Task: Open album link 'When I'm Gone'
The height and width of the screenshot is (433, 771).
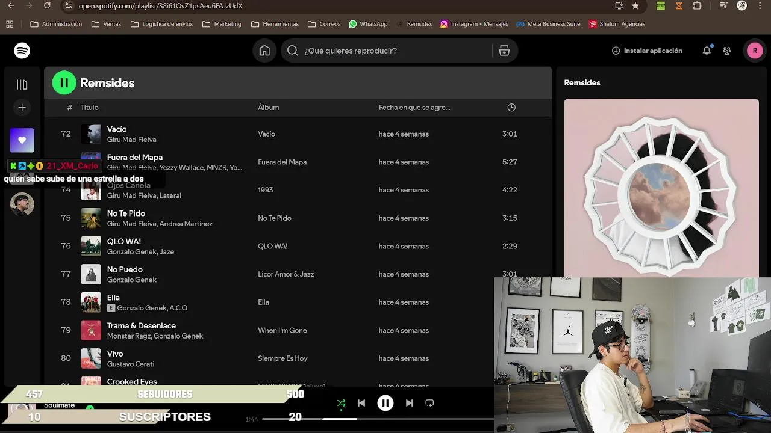Action: click(282, 330)
